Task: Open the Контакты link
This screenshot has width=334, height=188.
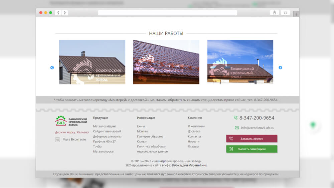Action: pos(194,137)
